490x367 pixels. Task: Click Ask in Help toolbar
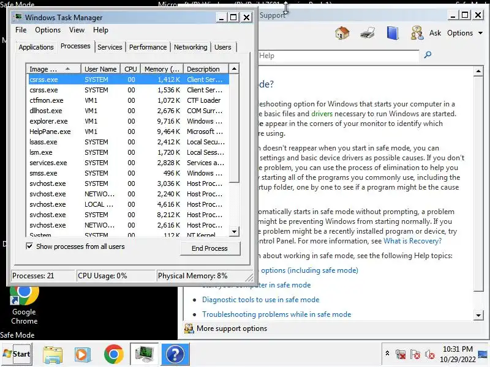[x=435, y=33]
